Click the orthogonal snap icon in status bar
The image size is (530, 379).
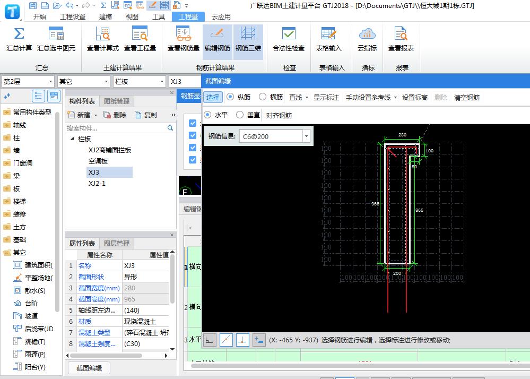[210, 340]
